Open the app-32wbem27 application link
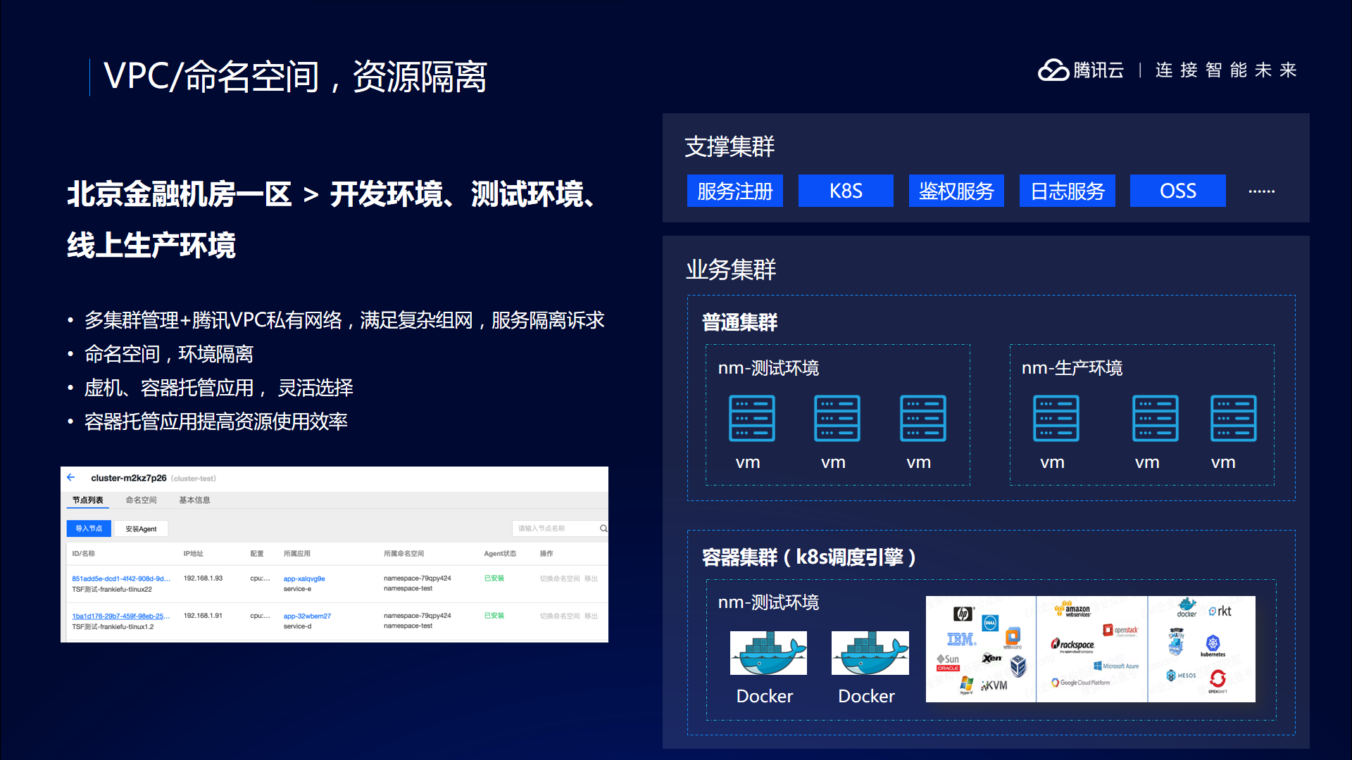1352x760 pixels. 307,616
